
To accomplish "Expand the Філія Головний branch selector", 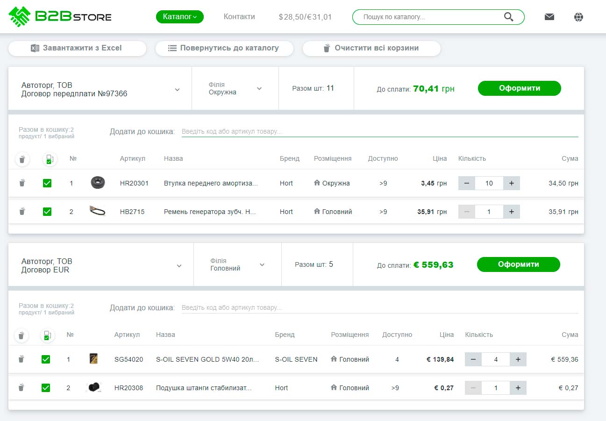I will click(262, 265).
